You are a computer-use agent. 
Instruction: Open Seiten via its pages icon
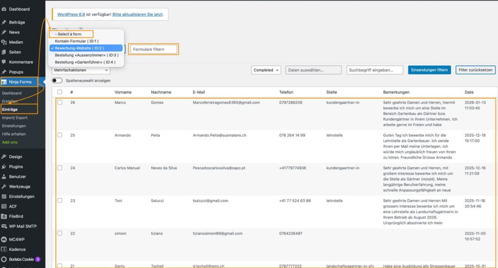[4, 52]
